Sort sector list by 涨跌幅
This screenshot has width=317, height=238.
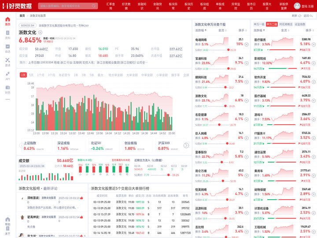pyautogui.click(x=259, y=30)
